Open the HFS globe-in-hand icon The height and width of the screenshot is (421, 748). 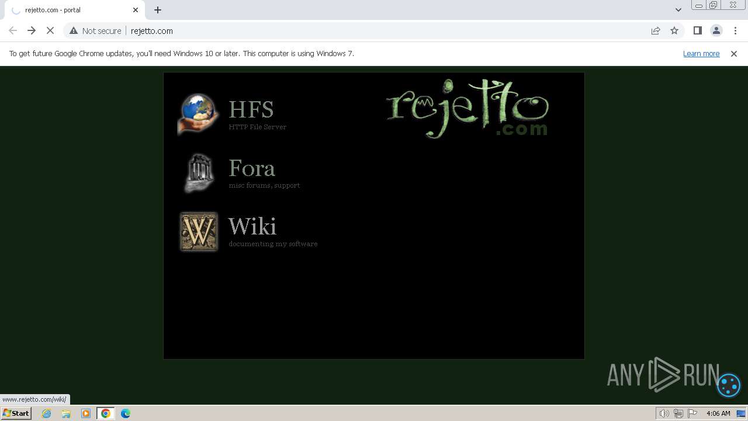tap(199, 113)
